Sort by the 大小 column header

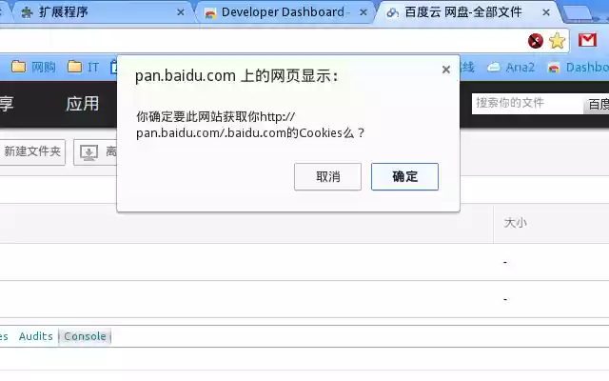coord(515,223)
